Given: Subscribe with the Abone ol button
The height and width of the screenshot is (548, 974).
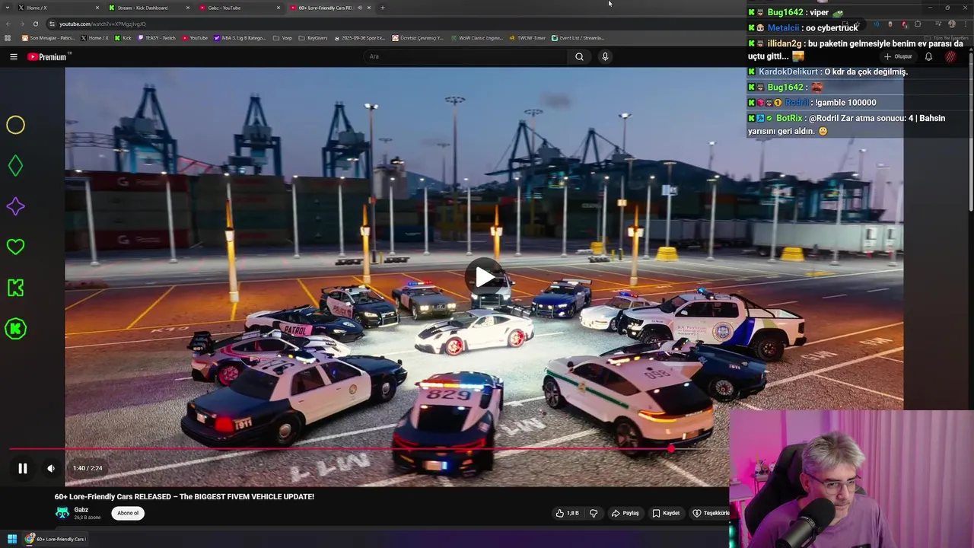Looking at the screenshot, I should click(x=128, y=513).
